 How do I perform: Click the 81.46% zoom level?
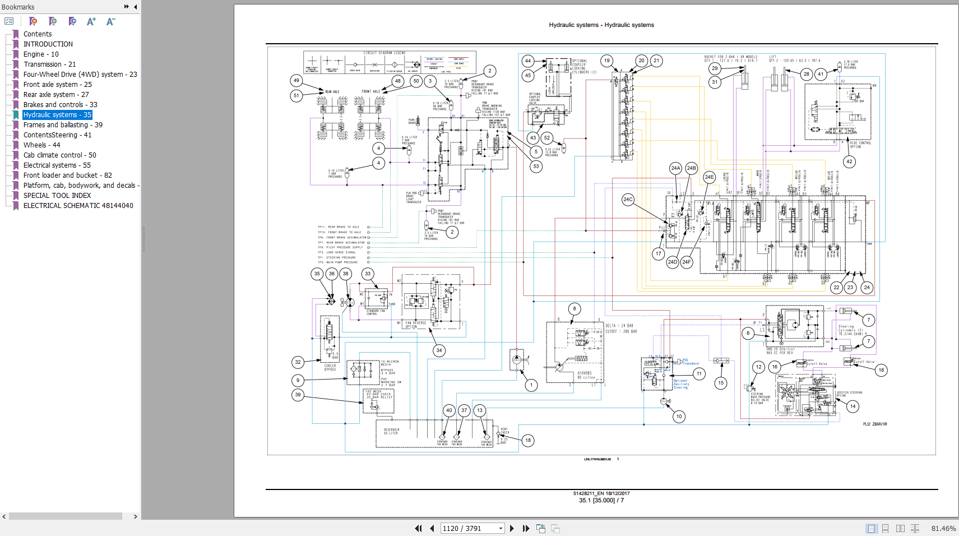point(943,528)
